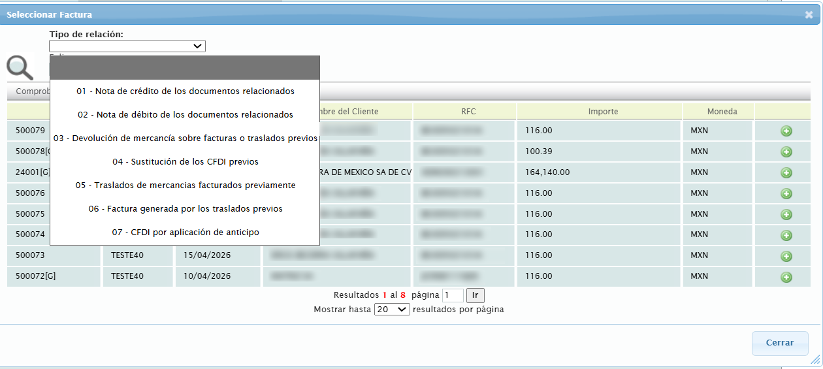Open the Tipo de relación dropdown
This screenshot has width=823, height=369.
click(x=127, y=46)
